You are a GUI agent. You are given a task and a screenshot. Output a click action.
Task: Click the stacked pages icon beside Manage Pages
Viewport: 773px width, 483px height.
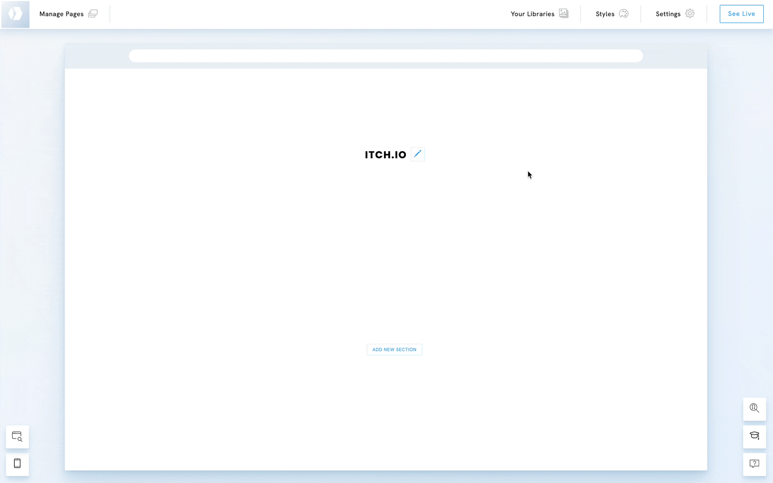pyautogui.click(x=93, y=14)
